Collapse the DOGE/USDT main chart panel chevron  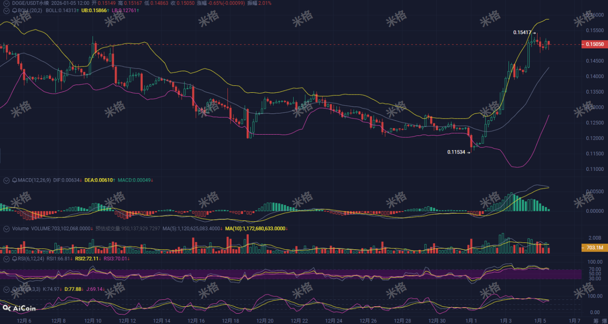(6, 3)
